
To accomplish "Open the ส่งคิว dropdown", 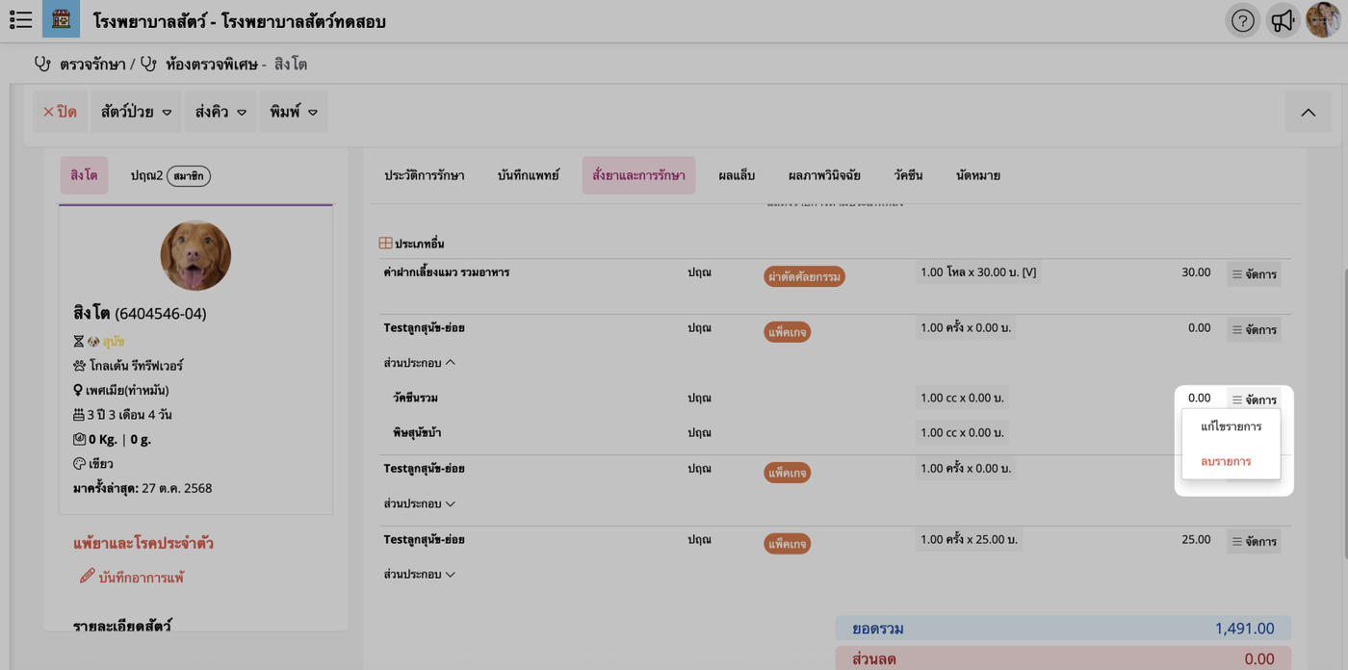I will pyautogui.click(x=220, y=113).
